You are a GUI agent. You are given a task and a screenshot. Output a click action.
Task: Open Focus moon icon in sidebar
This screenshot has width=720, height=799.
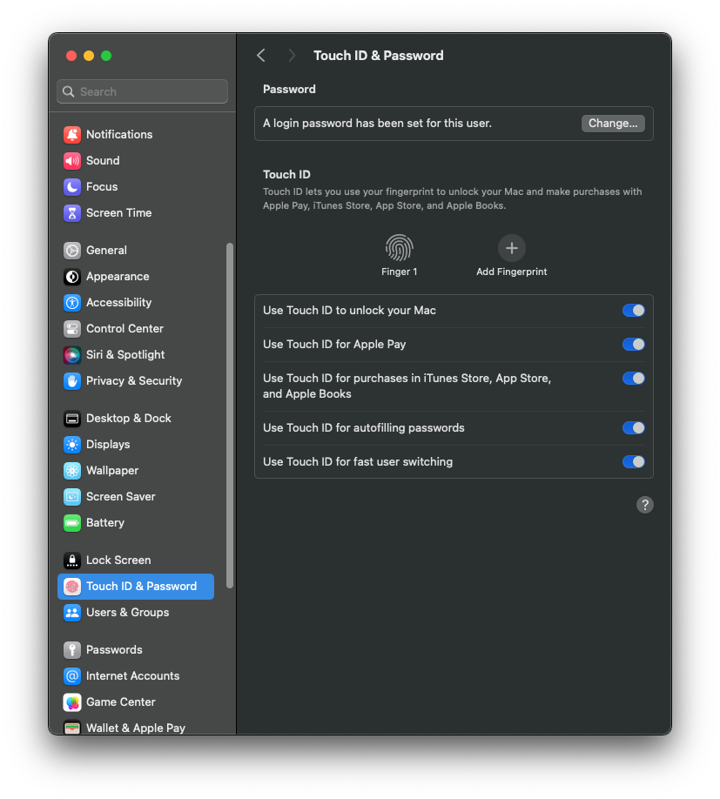(72, 186)
